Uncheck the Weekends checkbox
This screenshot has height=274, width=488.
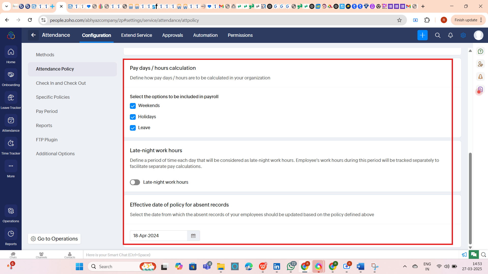coord(133,106)
